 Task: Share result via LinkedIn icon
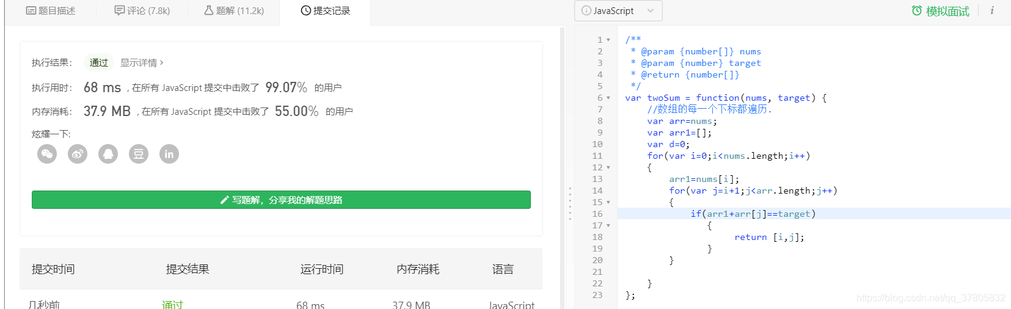169,154
